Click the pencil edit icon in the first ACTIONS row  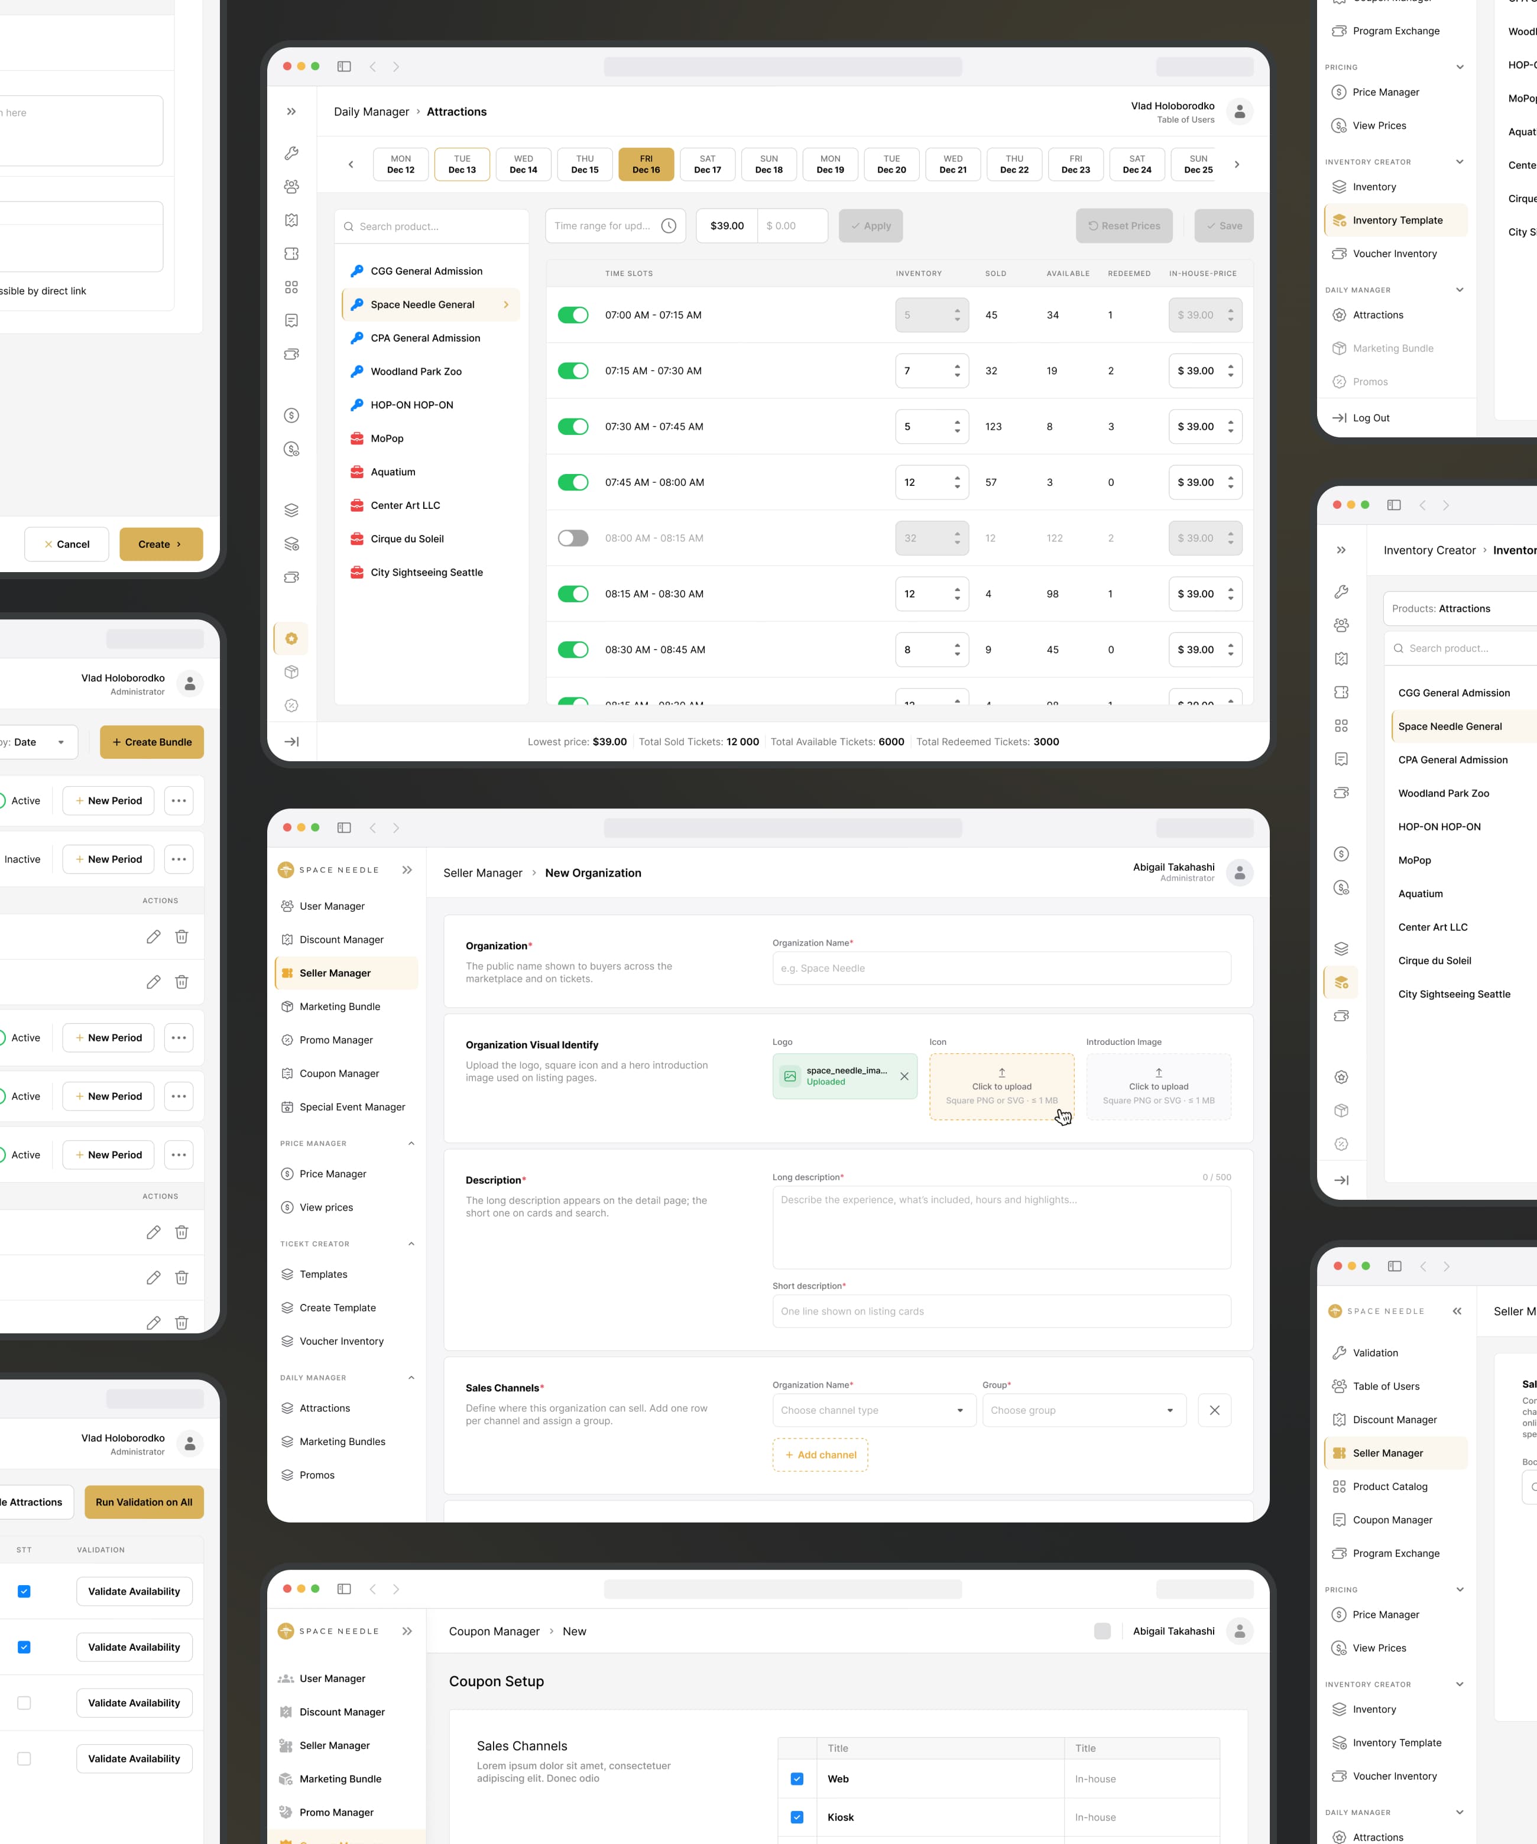click(154, 937)
